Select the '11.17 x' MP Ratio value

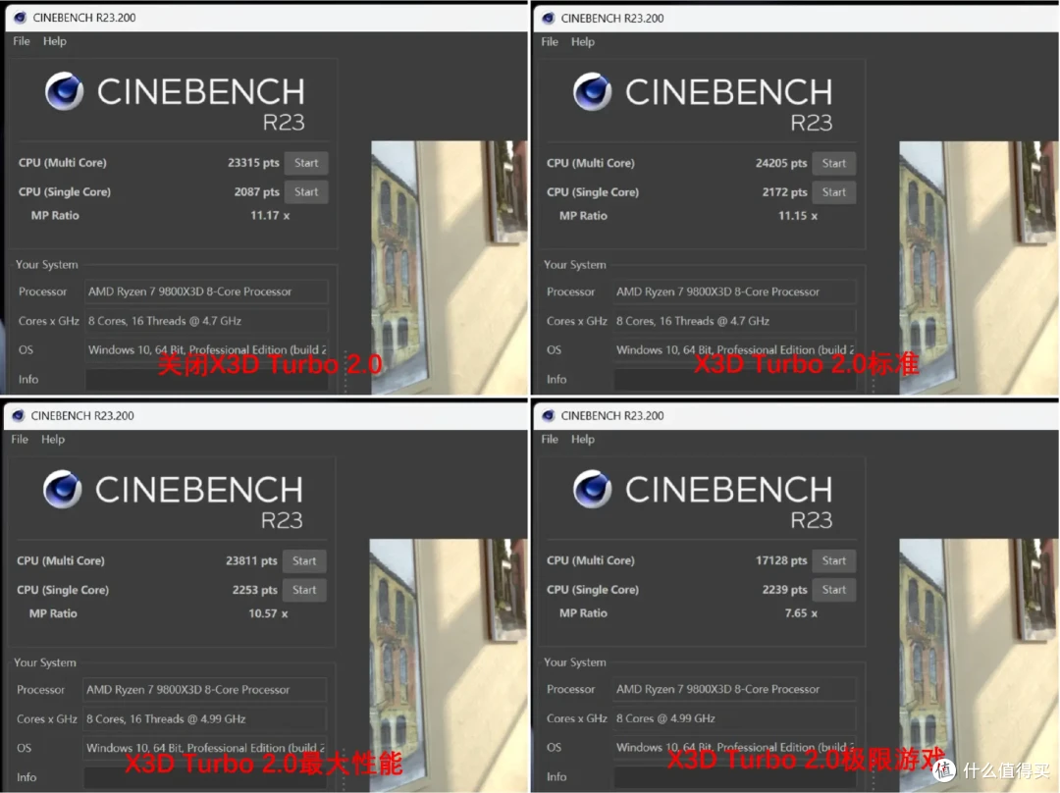(270, 216)
